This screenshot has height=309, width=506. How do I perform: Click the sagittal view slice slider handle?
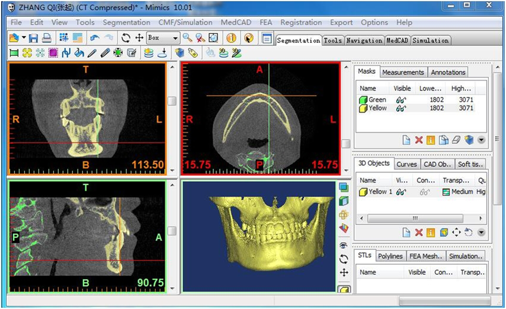pos(172,231)
